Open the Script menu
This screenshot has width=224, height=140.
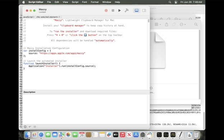[x=75, y=2]
